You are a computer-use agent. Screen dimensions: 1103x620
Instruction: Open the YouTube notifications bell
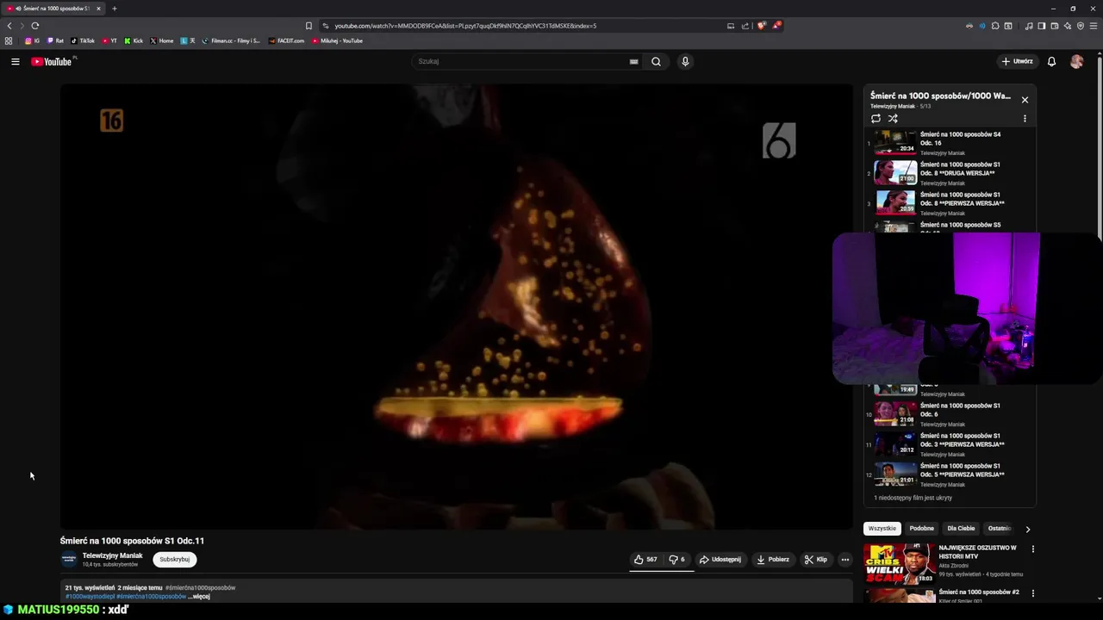pos(1051,61)
